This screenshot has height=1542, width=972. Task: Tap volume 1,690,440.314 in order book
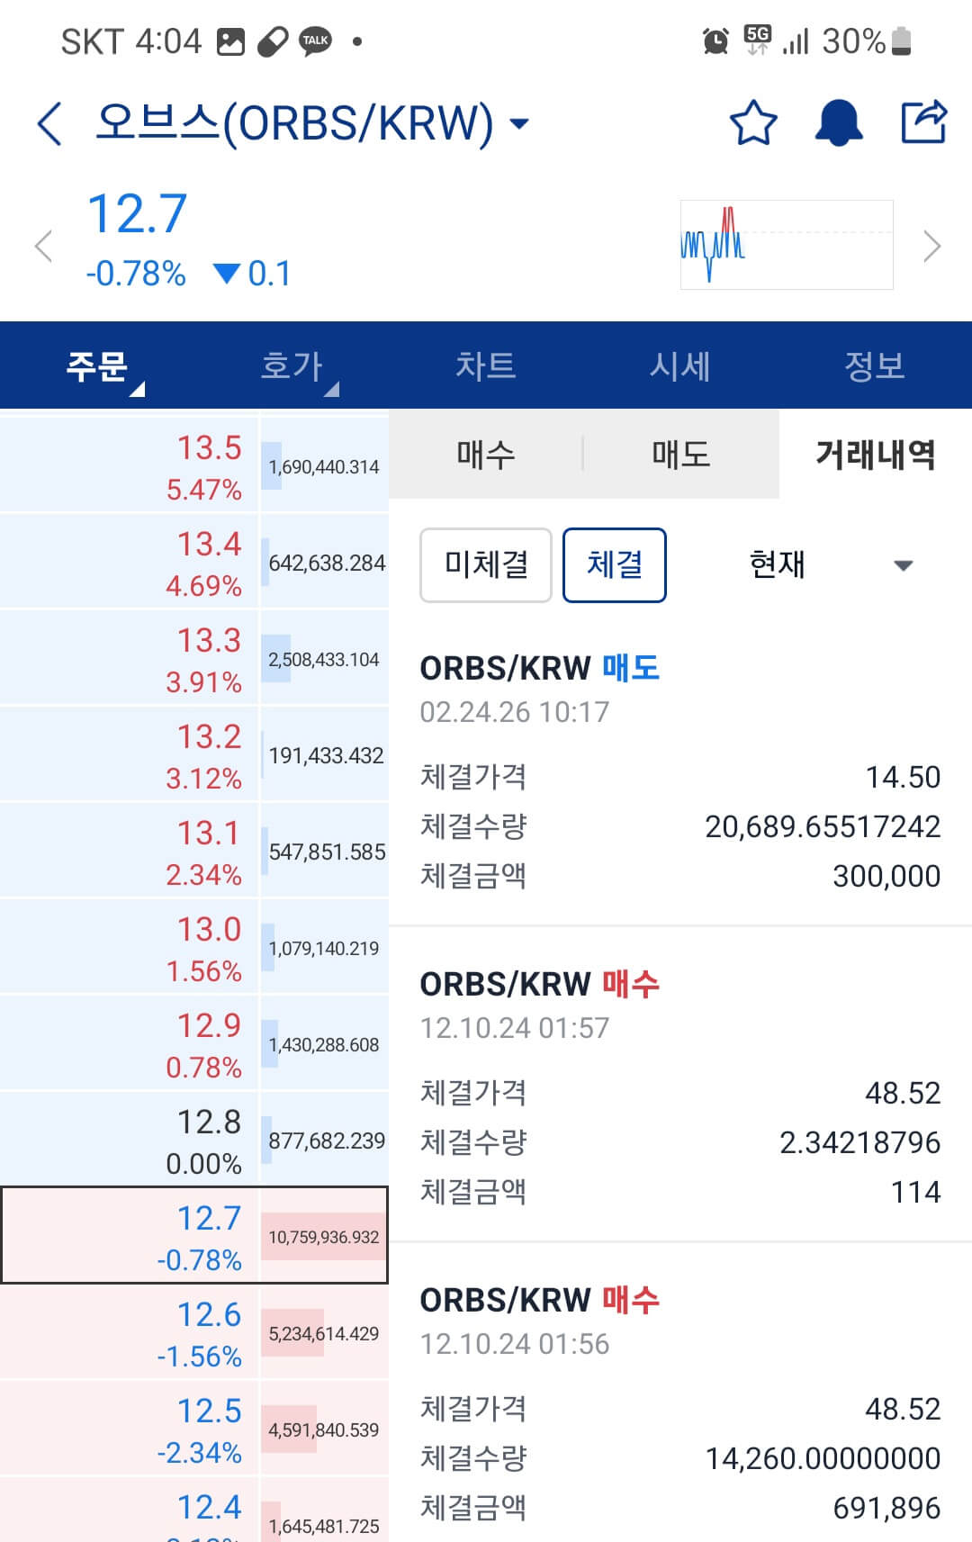pos(324,467)
